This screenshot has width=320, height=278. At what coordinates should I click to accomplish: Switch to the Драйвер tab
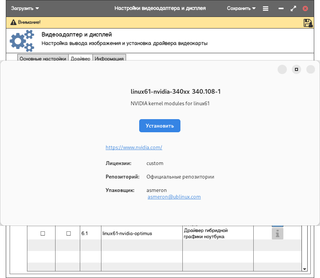pos(81,58)
